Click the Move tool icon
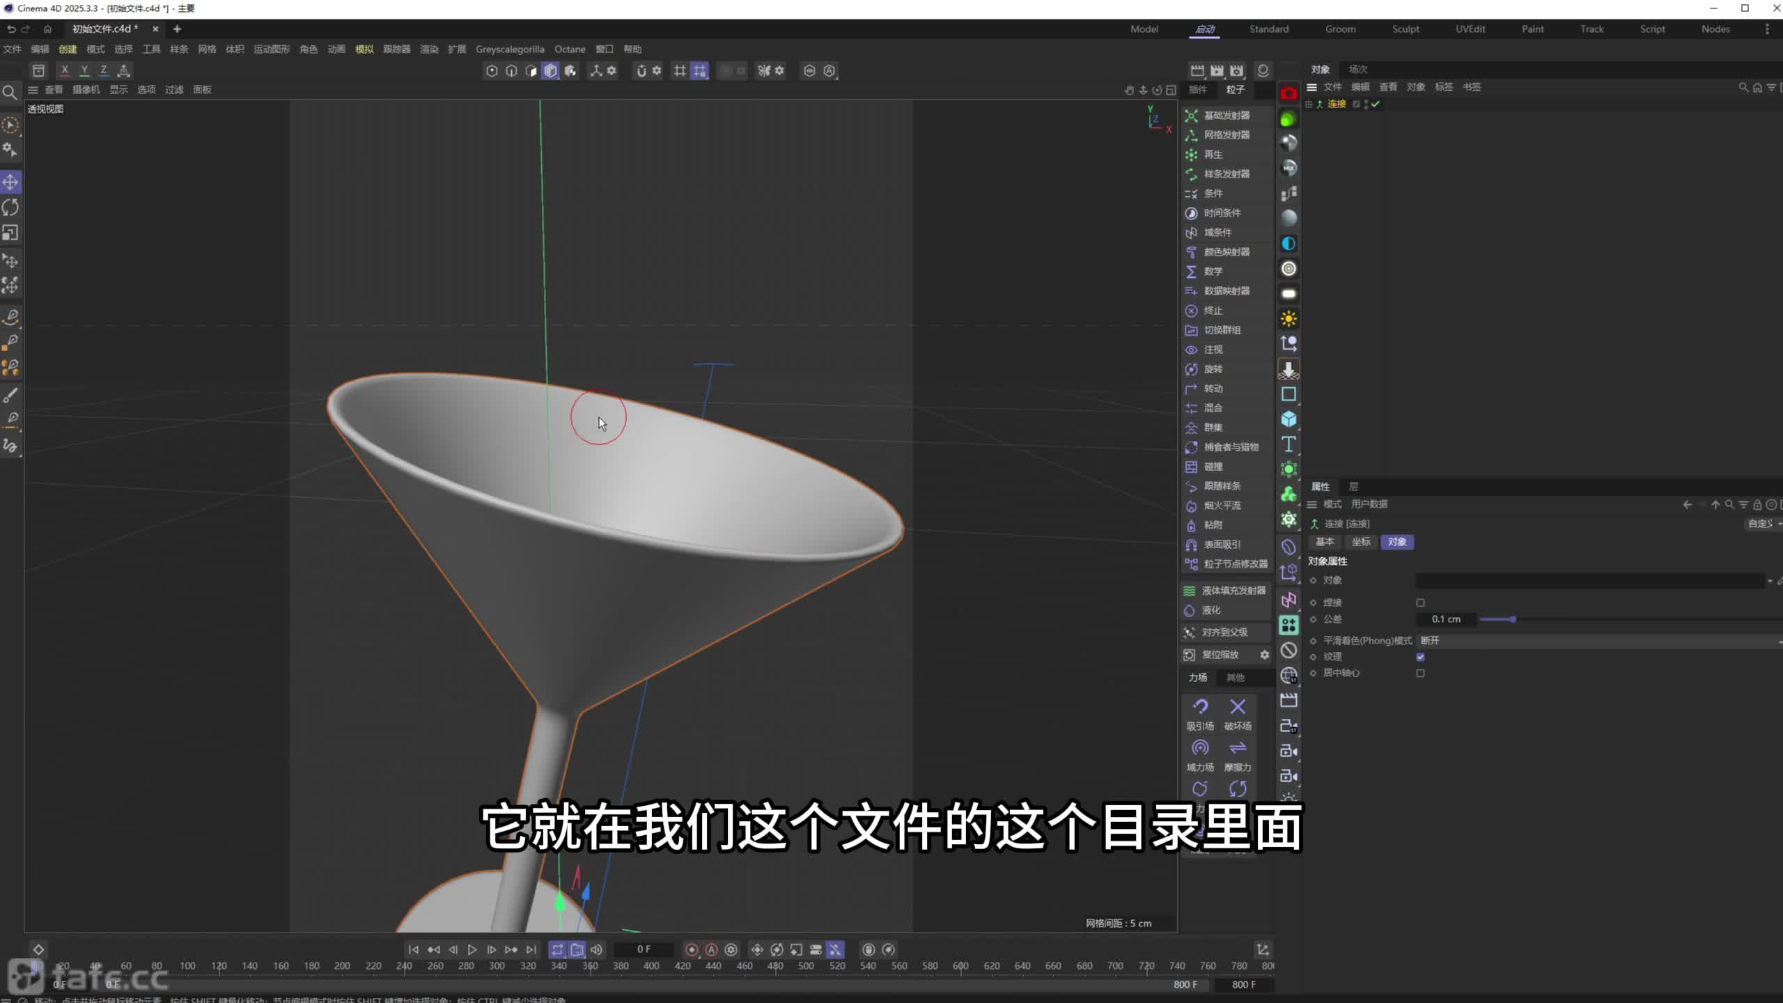This screenshot has width=1783, height=1003. [10, 182]
